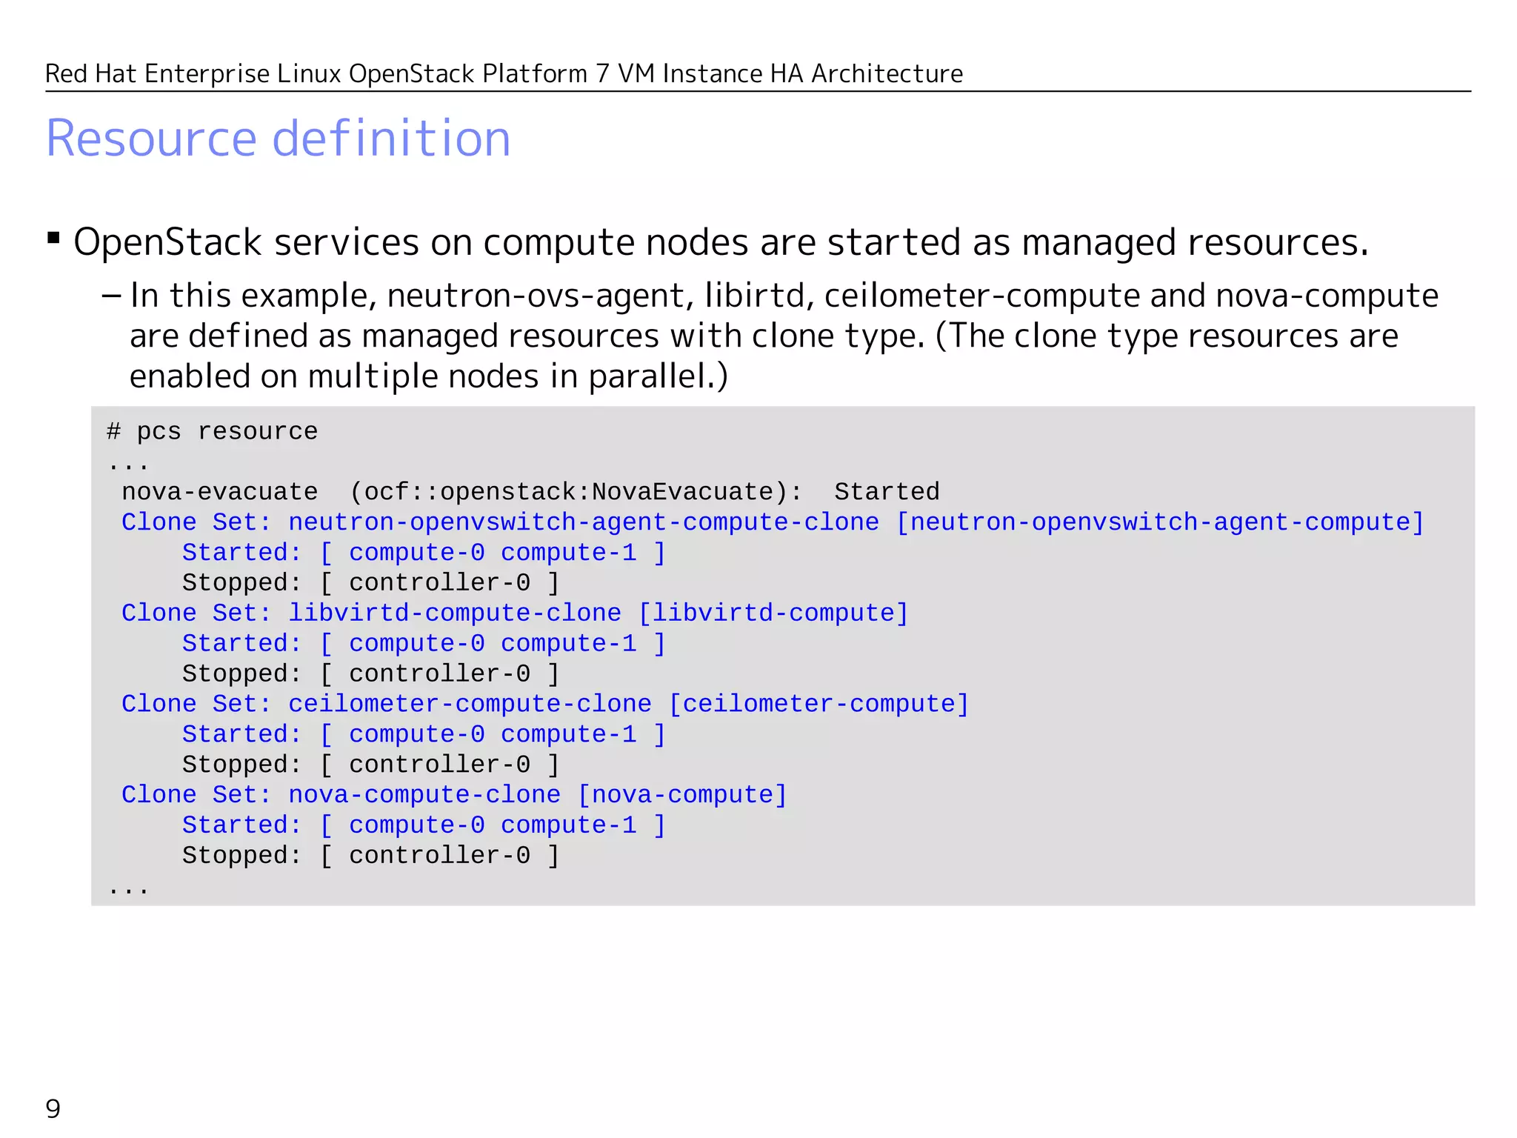This screenshot has width=1517, height=1138.
Task: Click the 'Stopped: [ controller-0 ]' line under nova-compute-clone
Action: [x=371, y=856]
